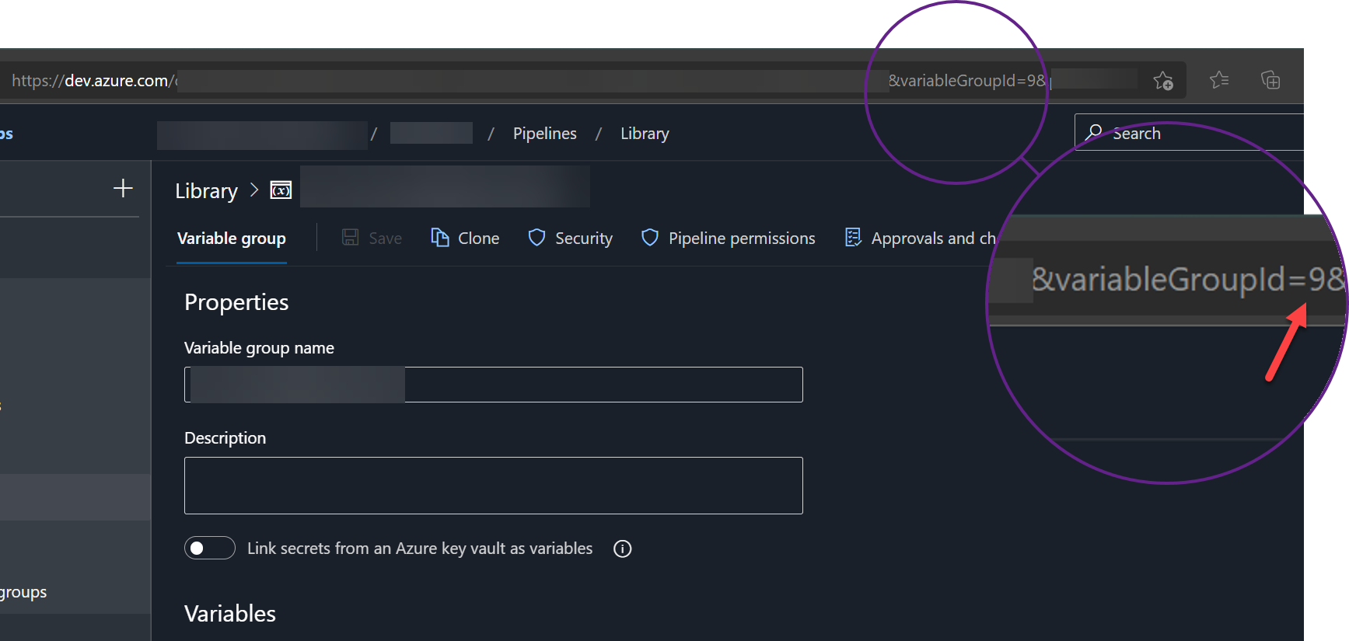Image resolution: width=1349 pixels, height=641 pixels.
Task: Go to Pipelines breadcrumb
Action: click(545, 134)
